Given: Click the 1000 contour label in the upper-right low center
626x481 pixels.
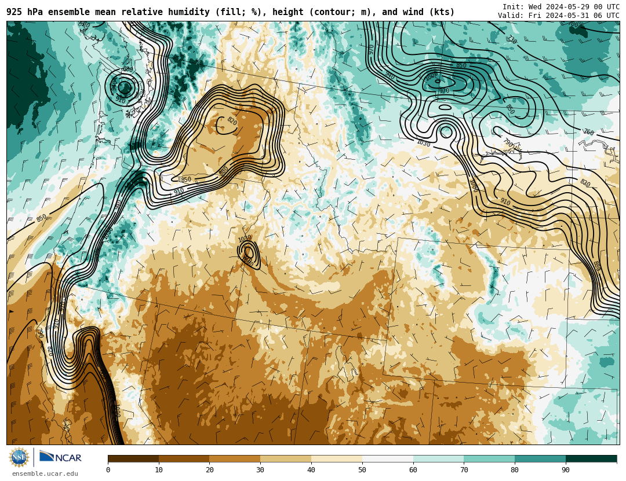Looking at the screenshot, I should coord(432,76).
